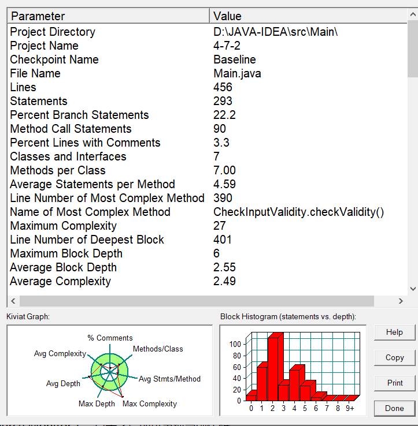Select the File Name row

pyautogui.click(x=208, y=73)
